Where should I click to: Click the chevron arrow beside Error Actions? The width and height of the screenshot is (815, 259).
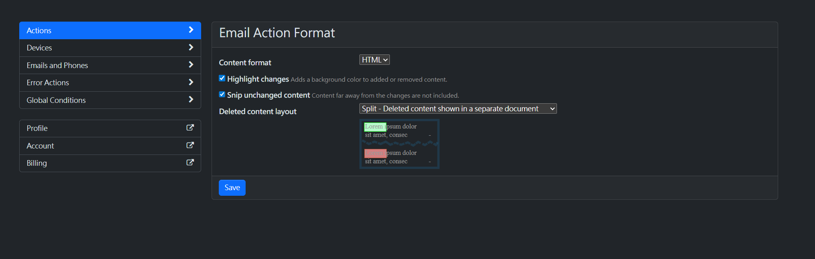[191, 82]
